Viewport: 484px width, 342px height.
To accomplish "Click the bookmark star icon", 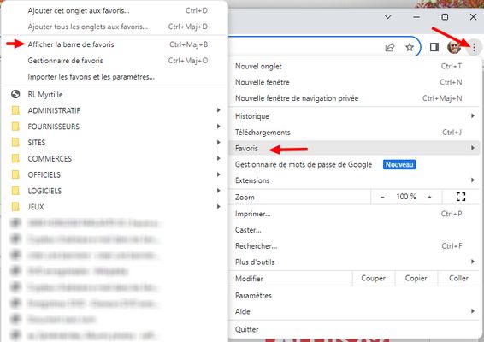I will 410,47.
